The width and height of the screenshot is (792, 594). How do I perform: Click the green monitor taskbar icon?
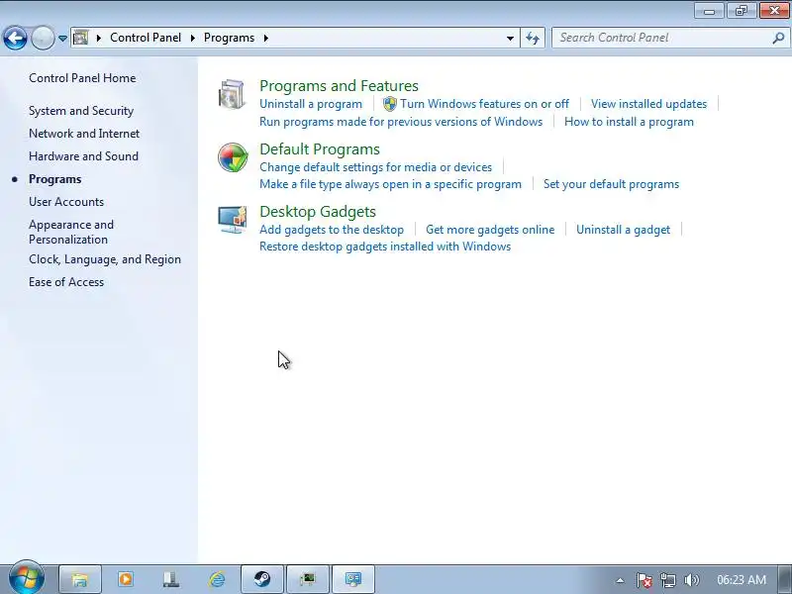coord(308,579)
